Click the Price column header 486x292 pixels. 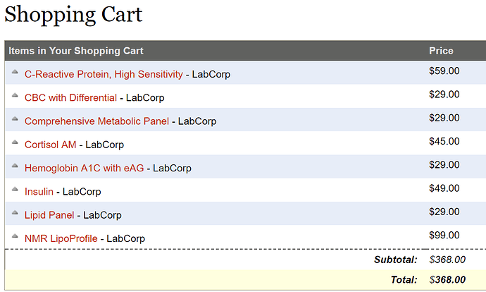point(441,51)
